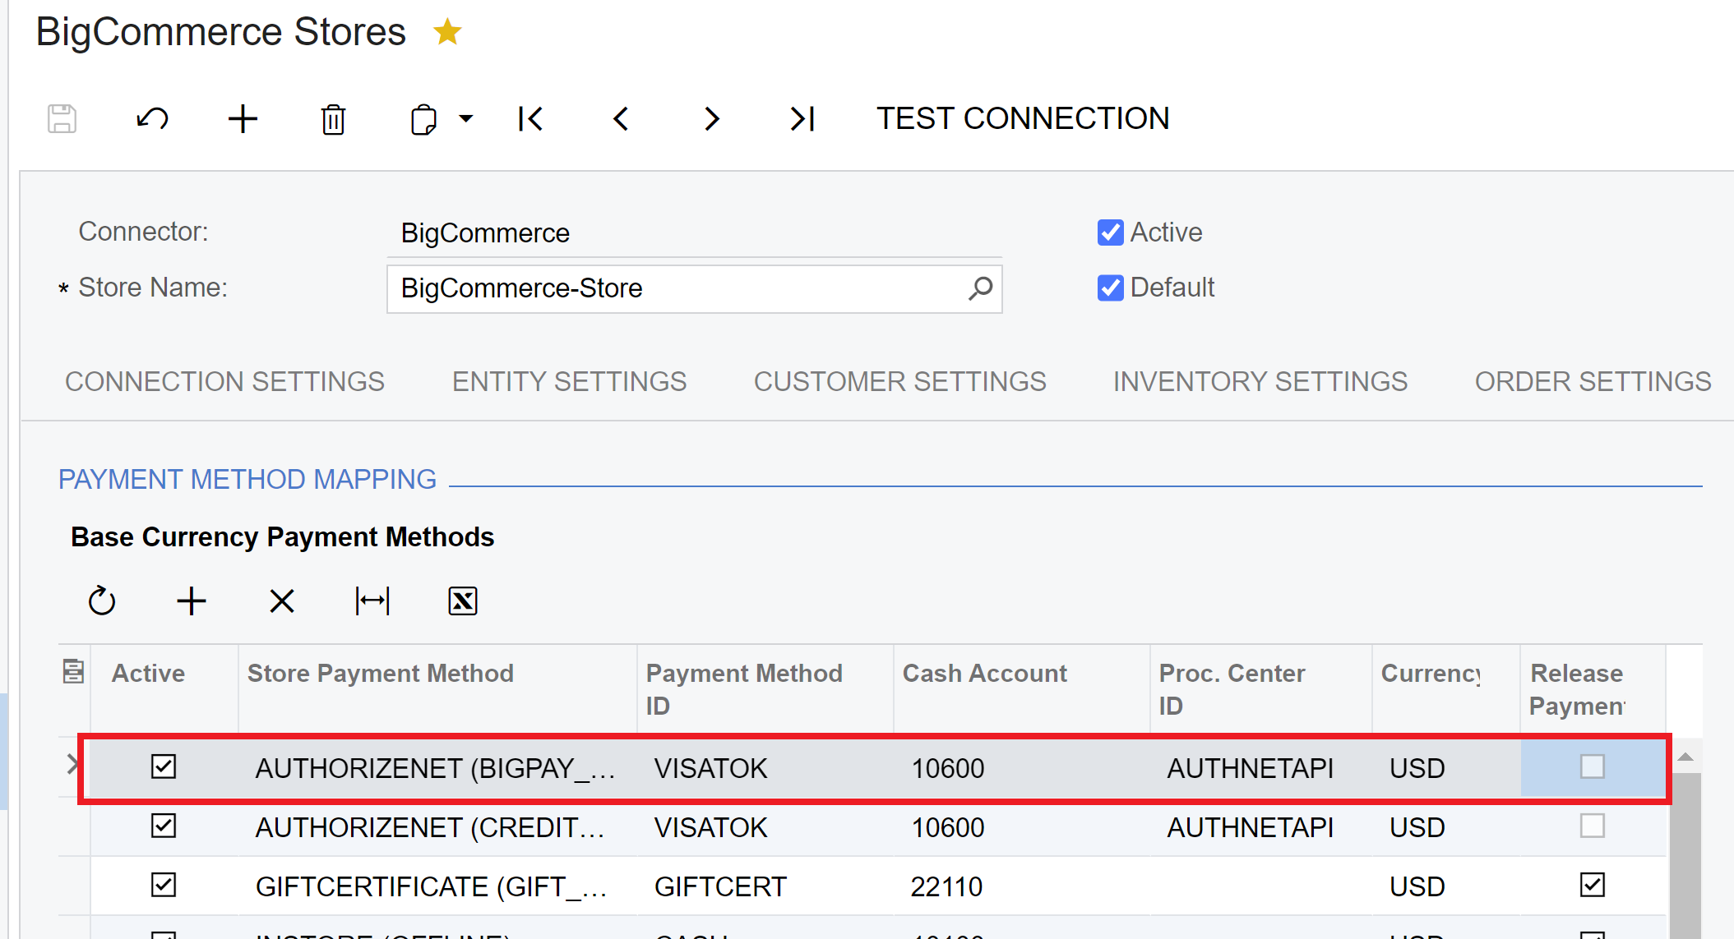This screenshot has height=939, width=1734.
Task: Select the AUTHORIZENET (CREDIT… cell
Action: click(437, 827)
